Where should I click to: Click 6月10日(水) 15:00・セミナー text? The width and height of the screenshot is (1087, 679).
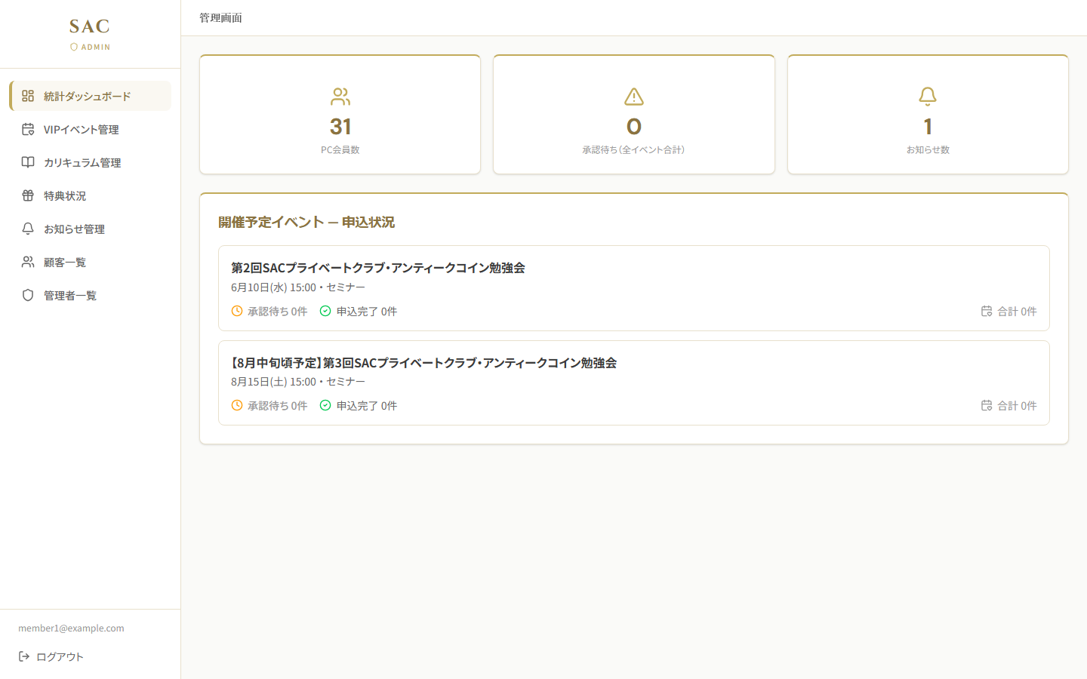coord(298,287)
